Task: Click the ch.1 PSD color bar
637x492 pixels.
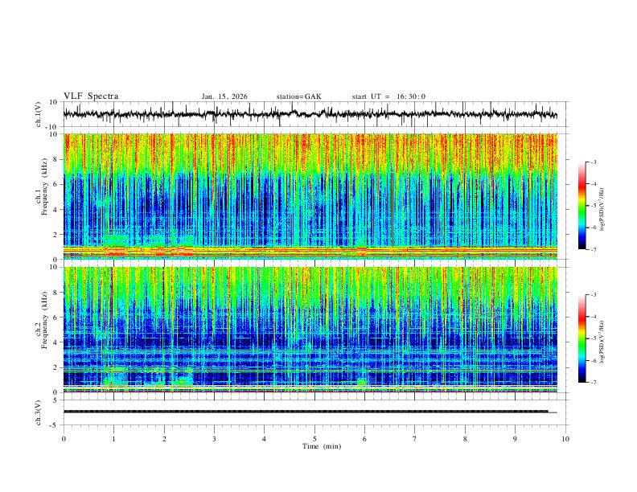Action: click(582, 206)
